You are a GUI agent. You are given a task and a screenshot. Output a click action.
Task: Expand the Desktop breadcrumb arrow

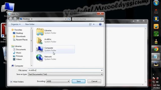pos(32,19)
